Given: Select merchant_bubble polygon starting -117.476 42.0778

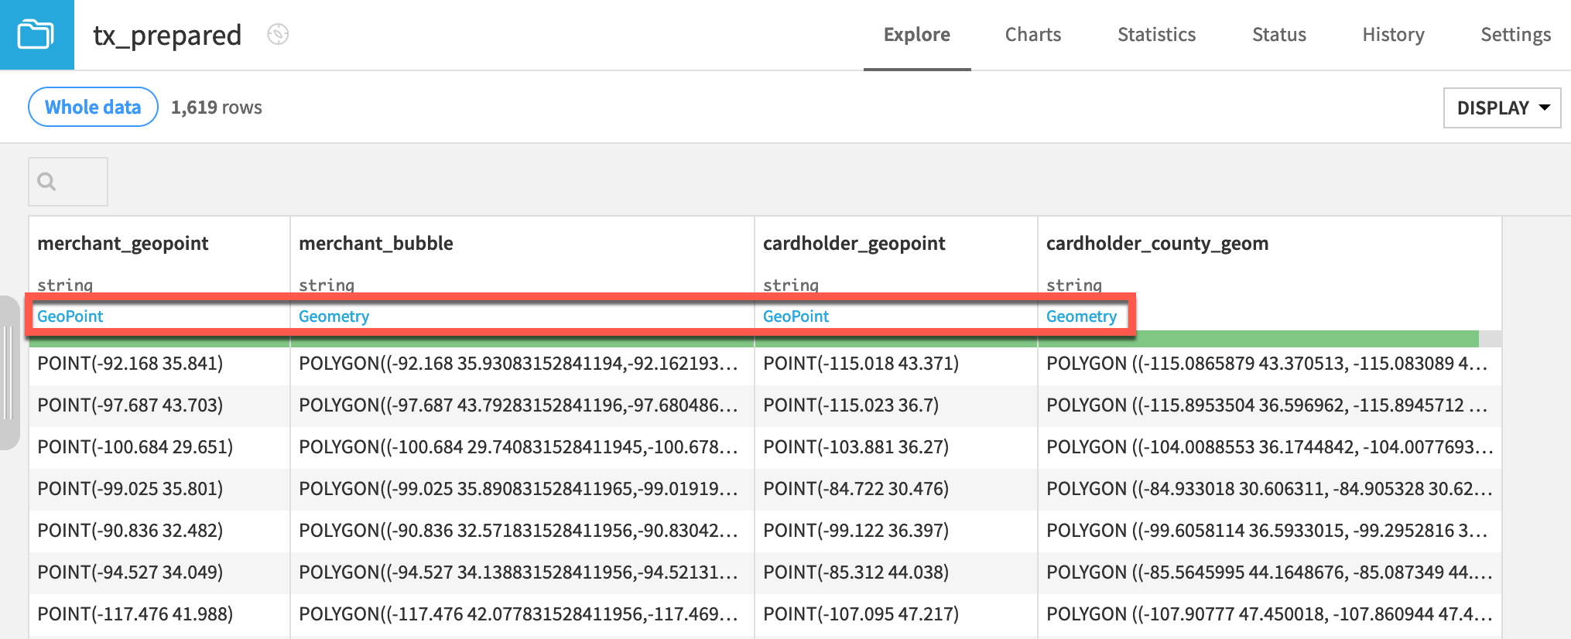Looking at the screenshot, I should (x=522, y=614).
